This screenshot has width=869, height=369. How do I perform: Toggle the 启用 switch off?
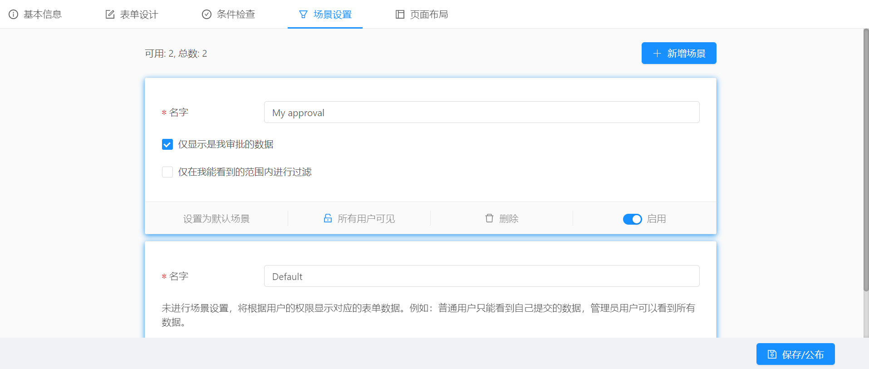632,219
